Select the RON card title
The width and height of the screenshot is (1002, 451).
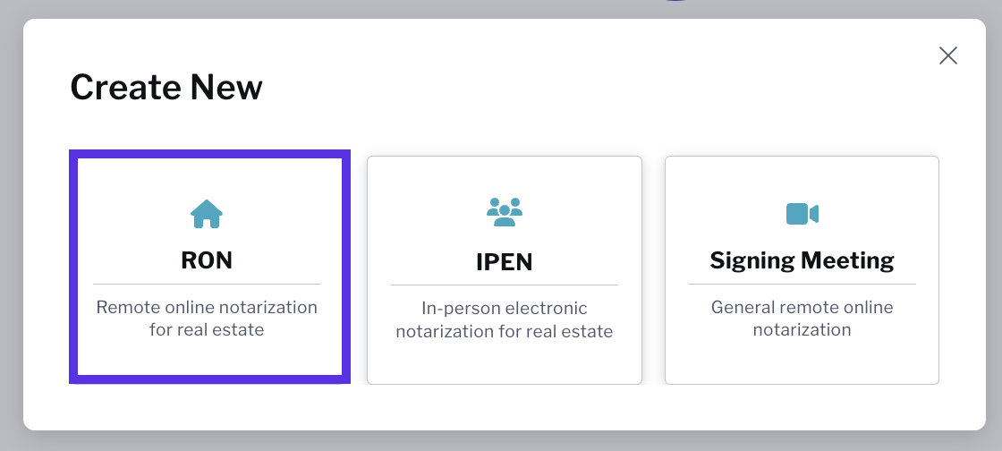(207, 260)
